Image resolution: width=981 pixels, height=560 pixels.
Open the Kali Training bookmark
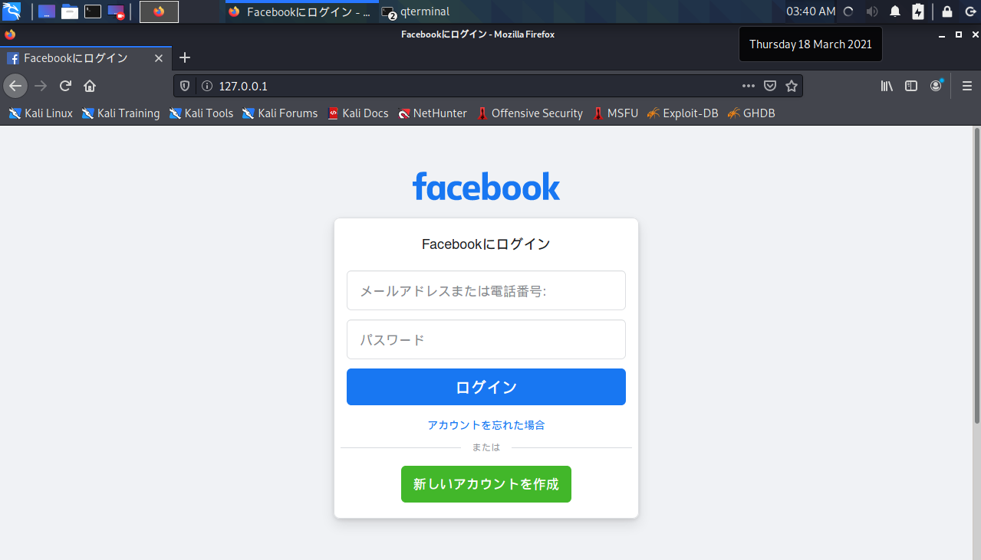coord(121,113)
